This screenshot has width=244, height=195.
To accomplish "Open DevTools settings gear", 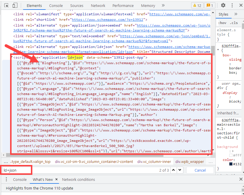I will (223, 5).
